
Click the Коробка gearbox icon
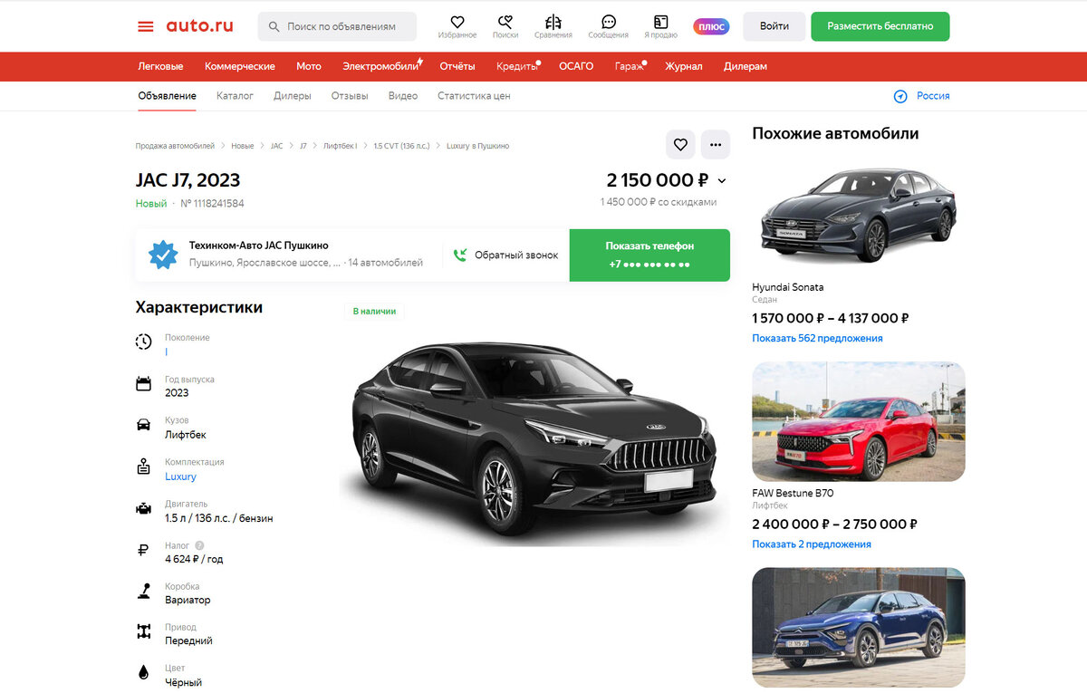point(144,591)
